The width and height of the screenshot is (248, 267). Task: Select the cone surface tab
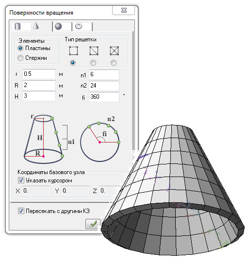click(x=42, y=26)
